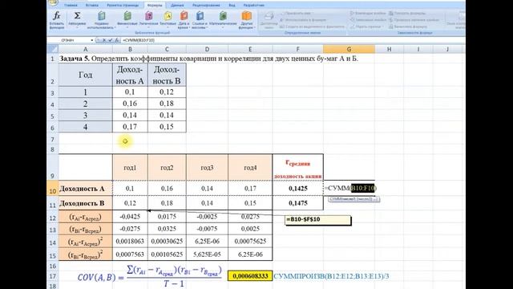Click the 'Год' header cell

click(x=86, y=75)
